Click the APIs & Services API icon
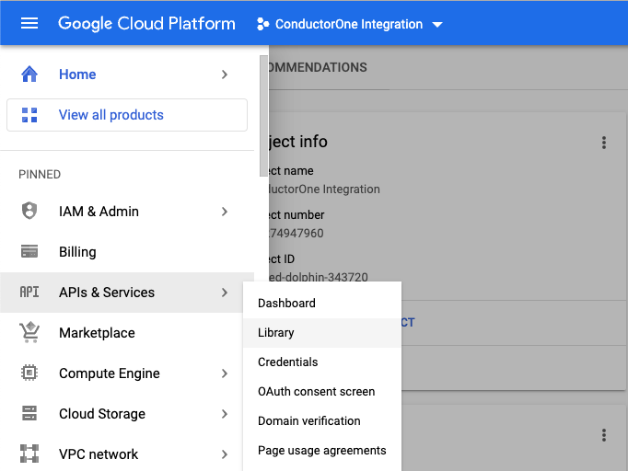Viewport: 628px width, 471px height. click(29, 293)
